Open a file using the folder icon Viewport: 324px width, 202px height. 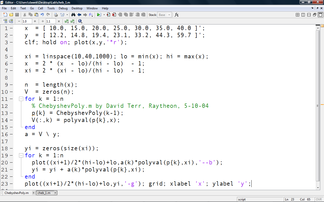coord(11,15)
